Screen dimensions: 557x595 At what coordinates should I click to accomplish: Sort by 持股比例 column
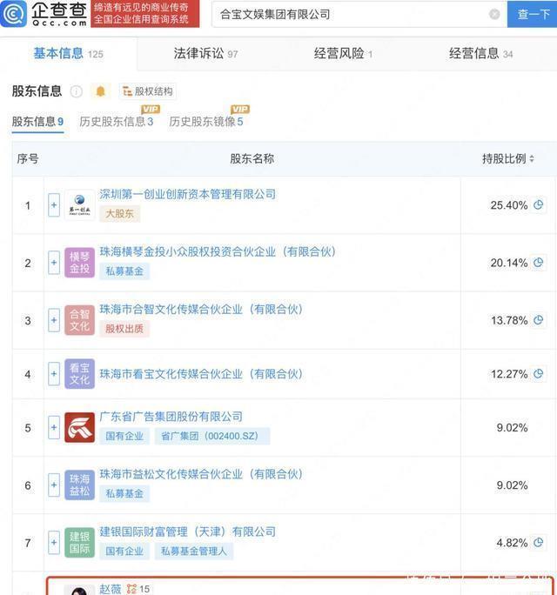click(x=508, y=158)
